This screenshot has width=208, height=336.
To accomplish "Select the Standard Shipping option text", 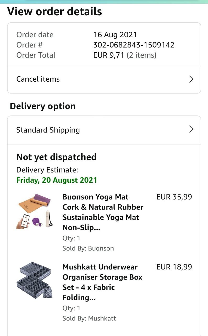I will click(x=48, y=130).
